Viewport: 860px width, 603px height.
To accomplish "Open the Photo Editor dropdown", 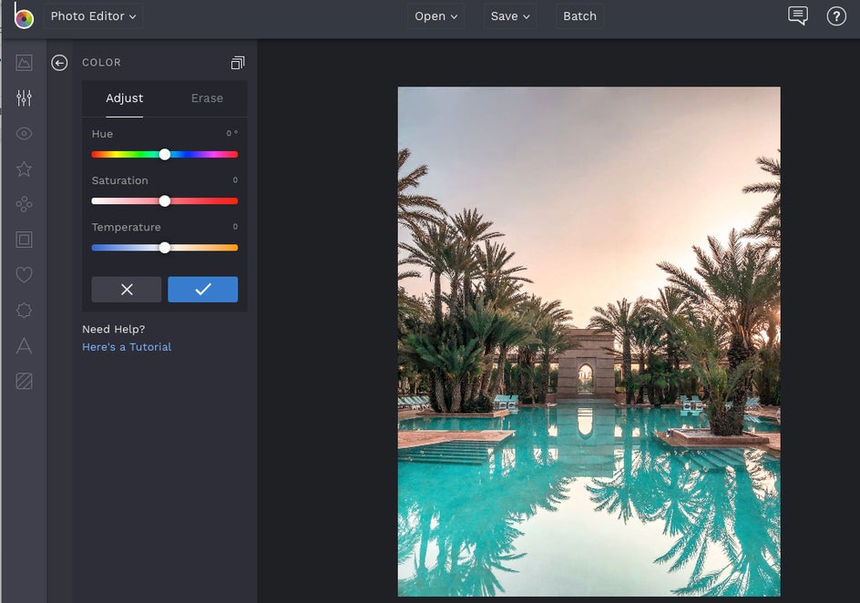I will (x=93, y=15).
